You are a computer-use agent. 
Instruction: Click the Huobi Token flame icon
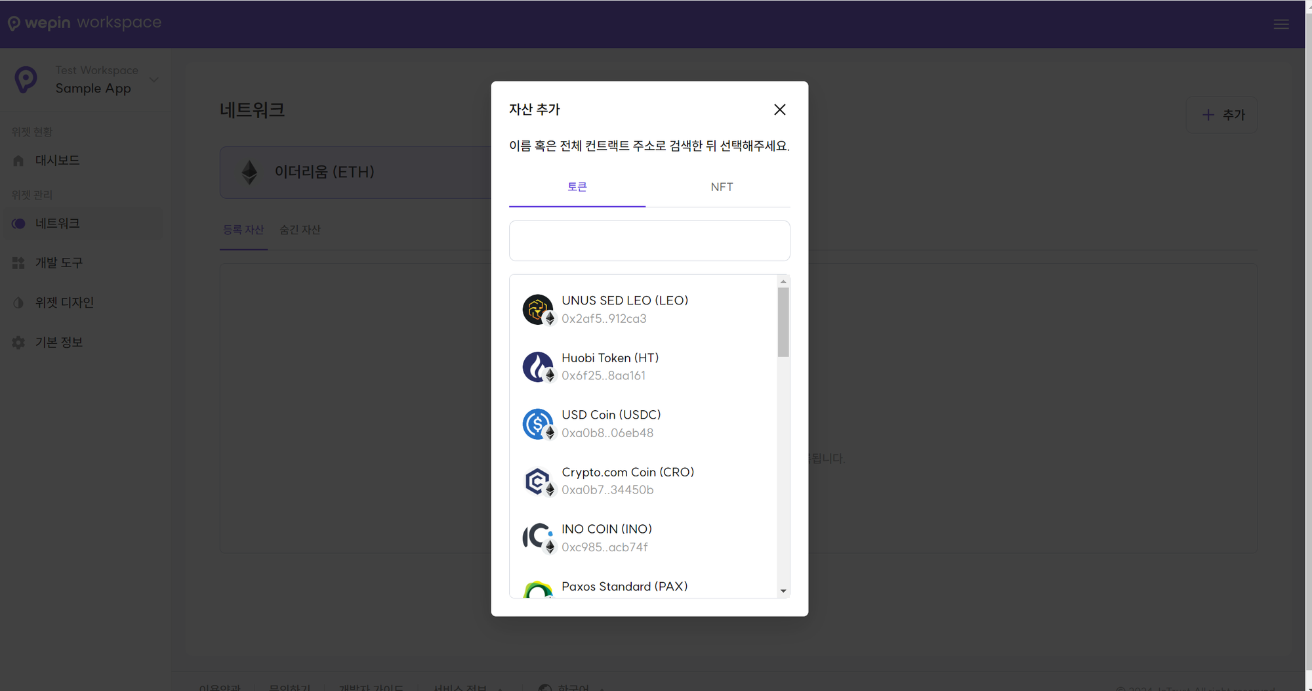(x=537, y=367)
